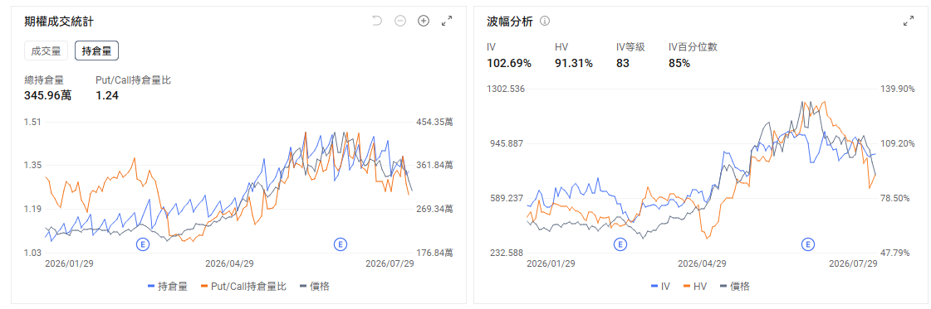Click the IV等級 value 83
931x309 pixels.
pyautogui.click(x=623, y=63)
